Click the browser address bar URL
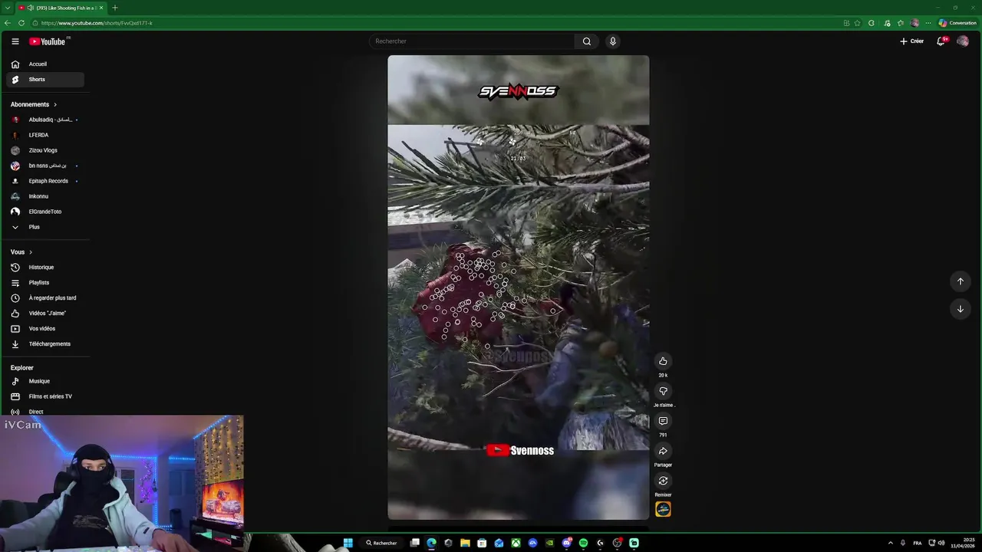The width and height of the screenshot is (982, 552). coord(97,23)
